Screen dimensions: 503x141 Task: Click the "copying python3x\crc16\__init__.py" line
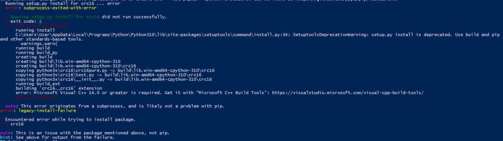[x=114, y=80]
